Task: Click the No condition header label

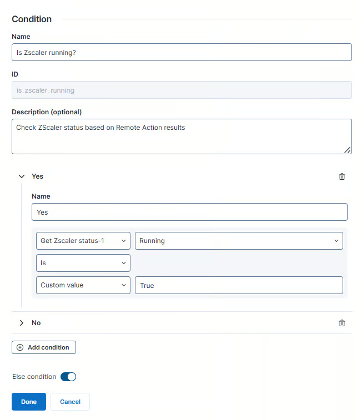Action: pos(36,323)
